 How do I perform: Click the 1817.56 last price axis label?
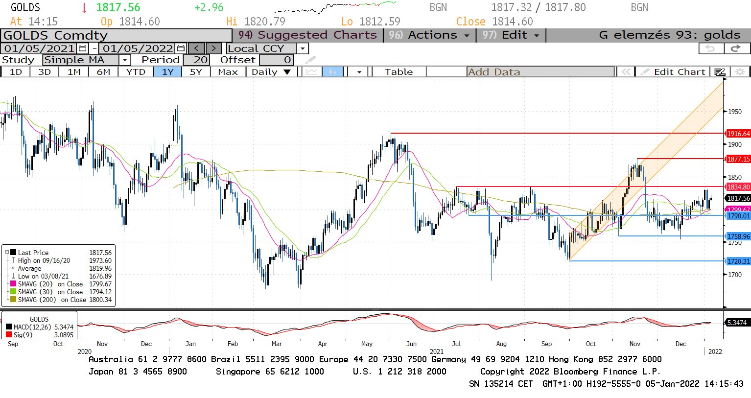click(738, 198)
